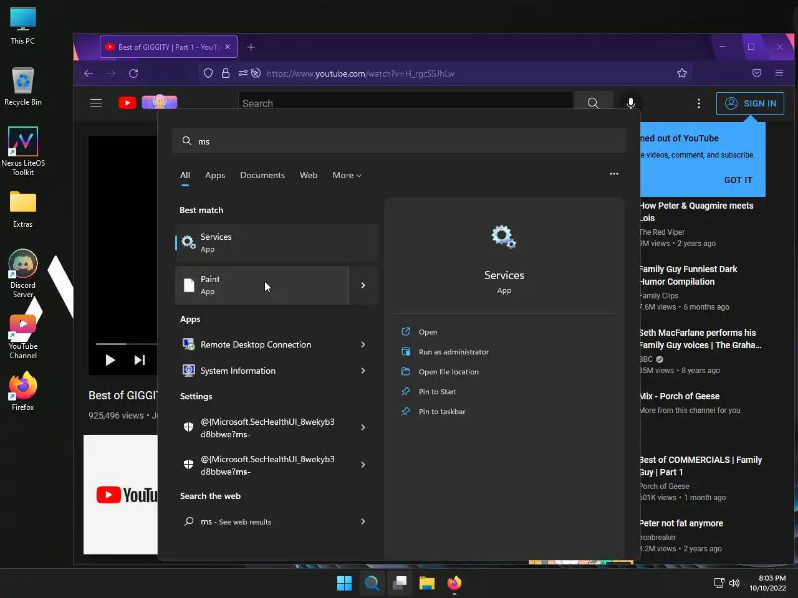Reload the YouTube page in Firefox

133,74
